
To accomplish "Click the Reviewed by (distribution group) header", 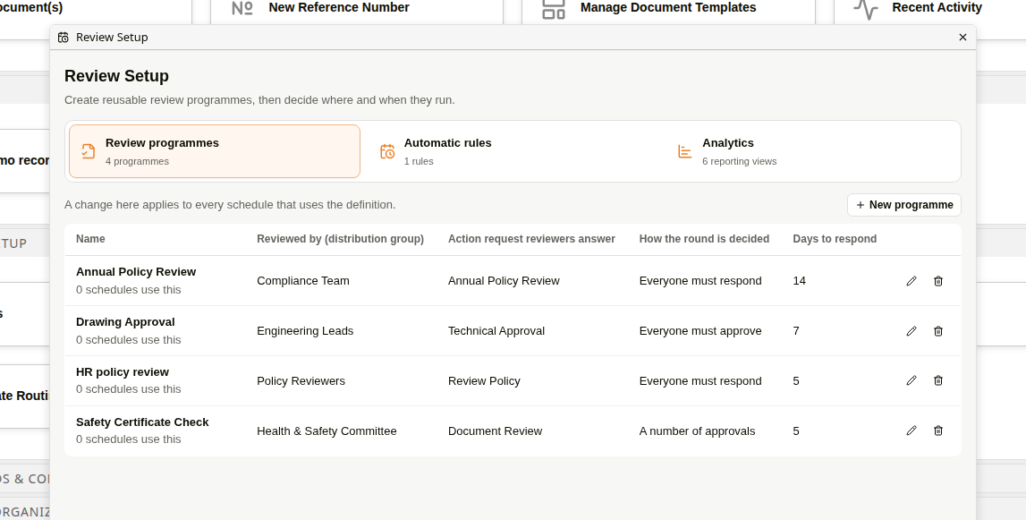I will tap(340, 239).
